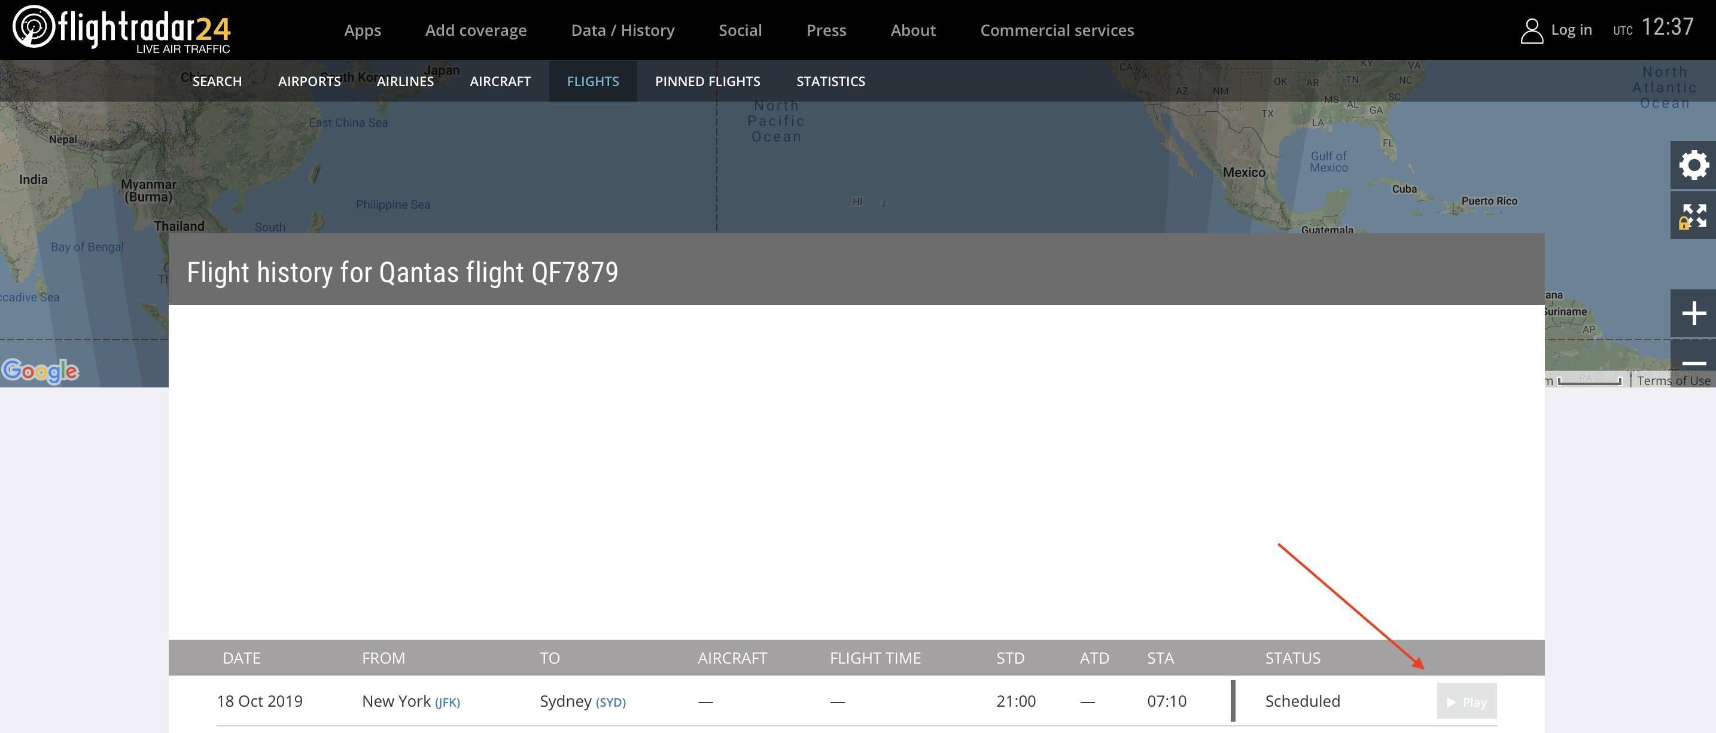Click the STD column header

pyautogui.click(x=1010, y=658)
